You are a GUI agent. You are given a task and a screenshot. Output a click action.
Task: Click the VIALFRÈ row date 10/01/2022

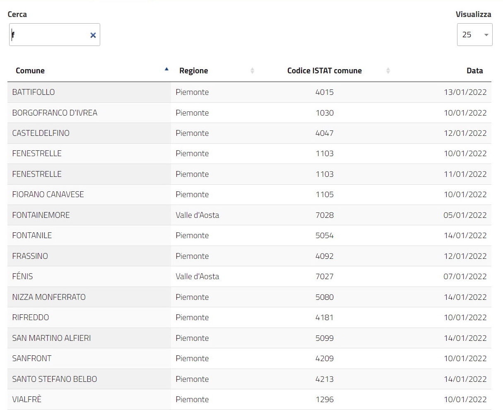(x=465, y=400)
